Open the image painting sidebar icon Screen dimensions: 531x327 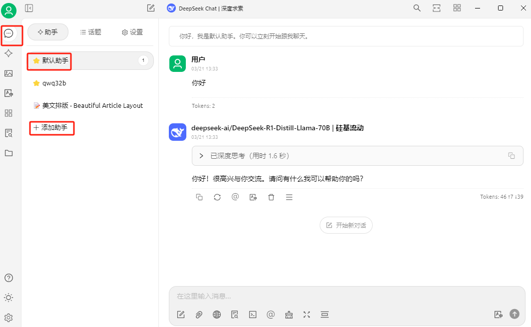[8, 73]
